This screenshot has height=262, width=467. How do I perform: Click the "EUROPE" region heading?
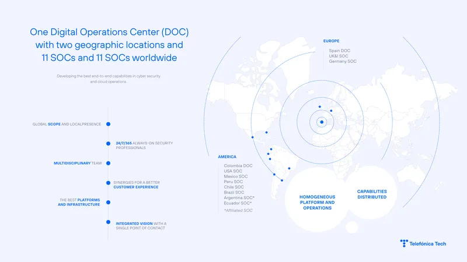(x=331, y=41)
